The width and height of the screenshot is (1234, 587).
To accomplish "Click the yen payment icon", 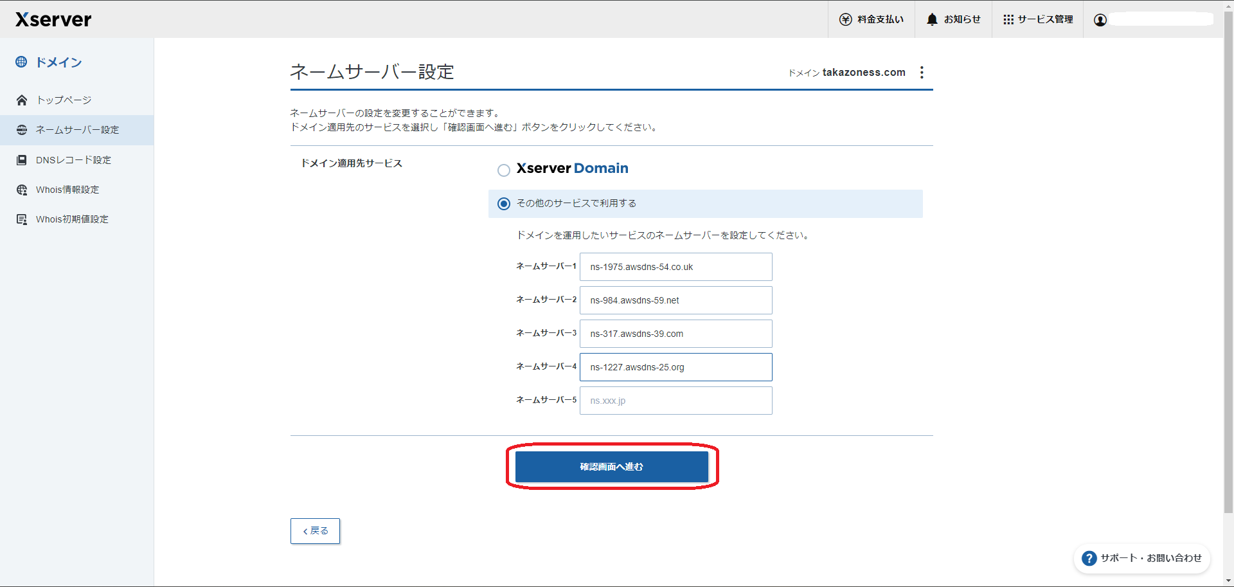I will coord(846,19).
